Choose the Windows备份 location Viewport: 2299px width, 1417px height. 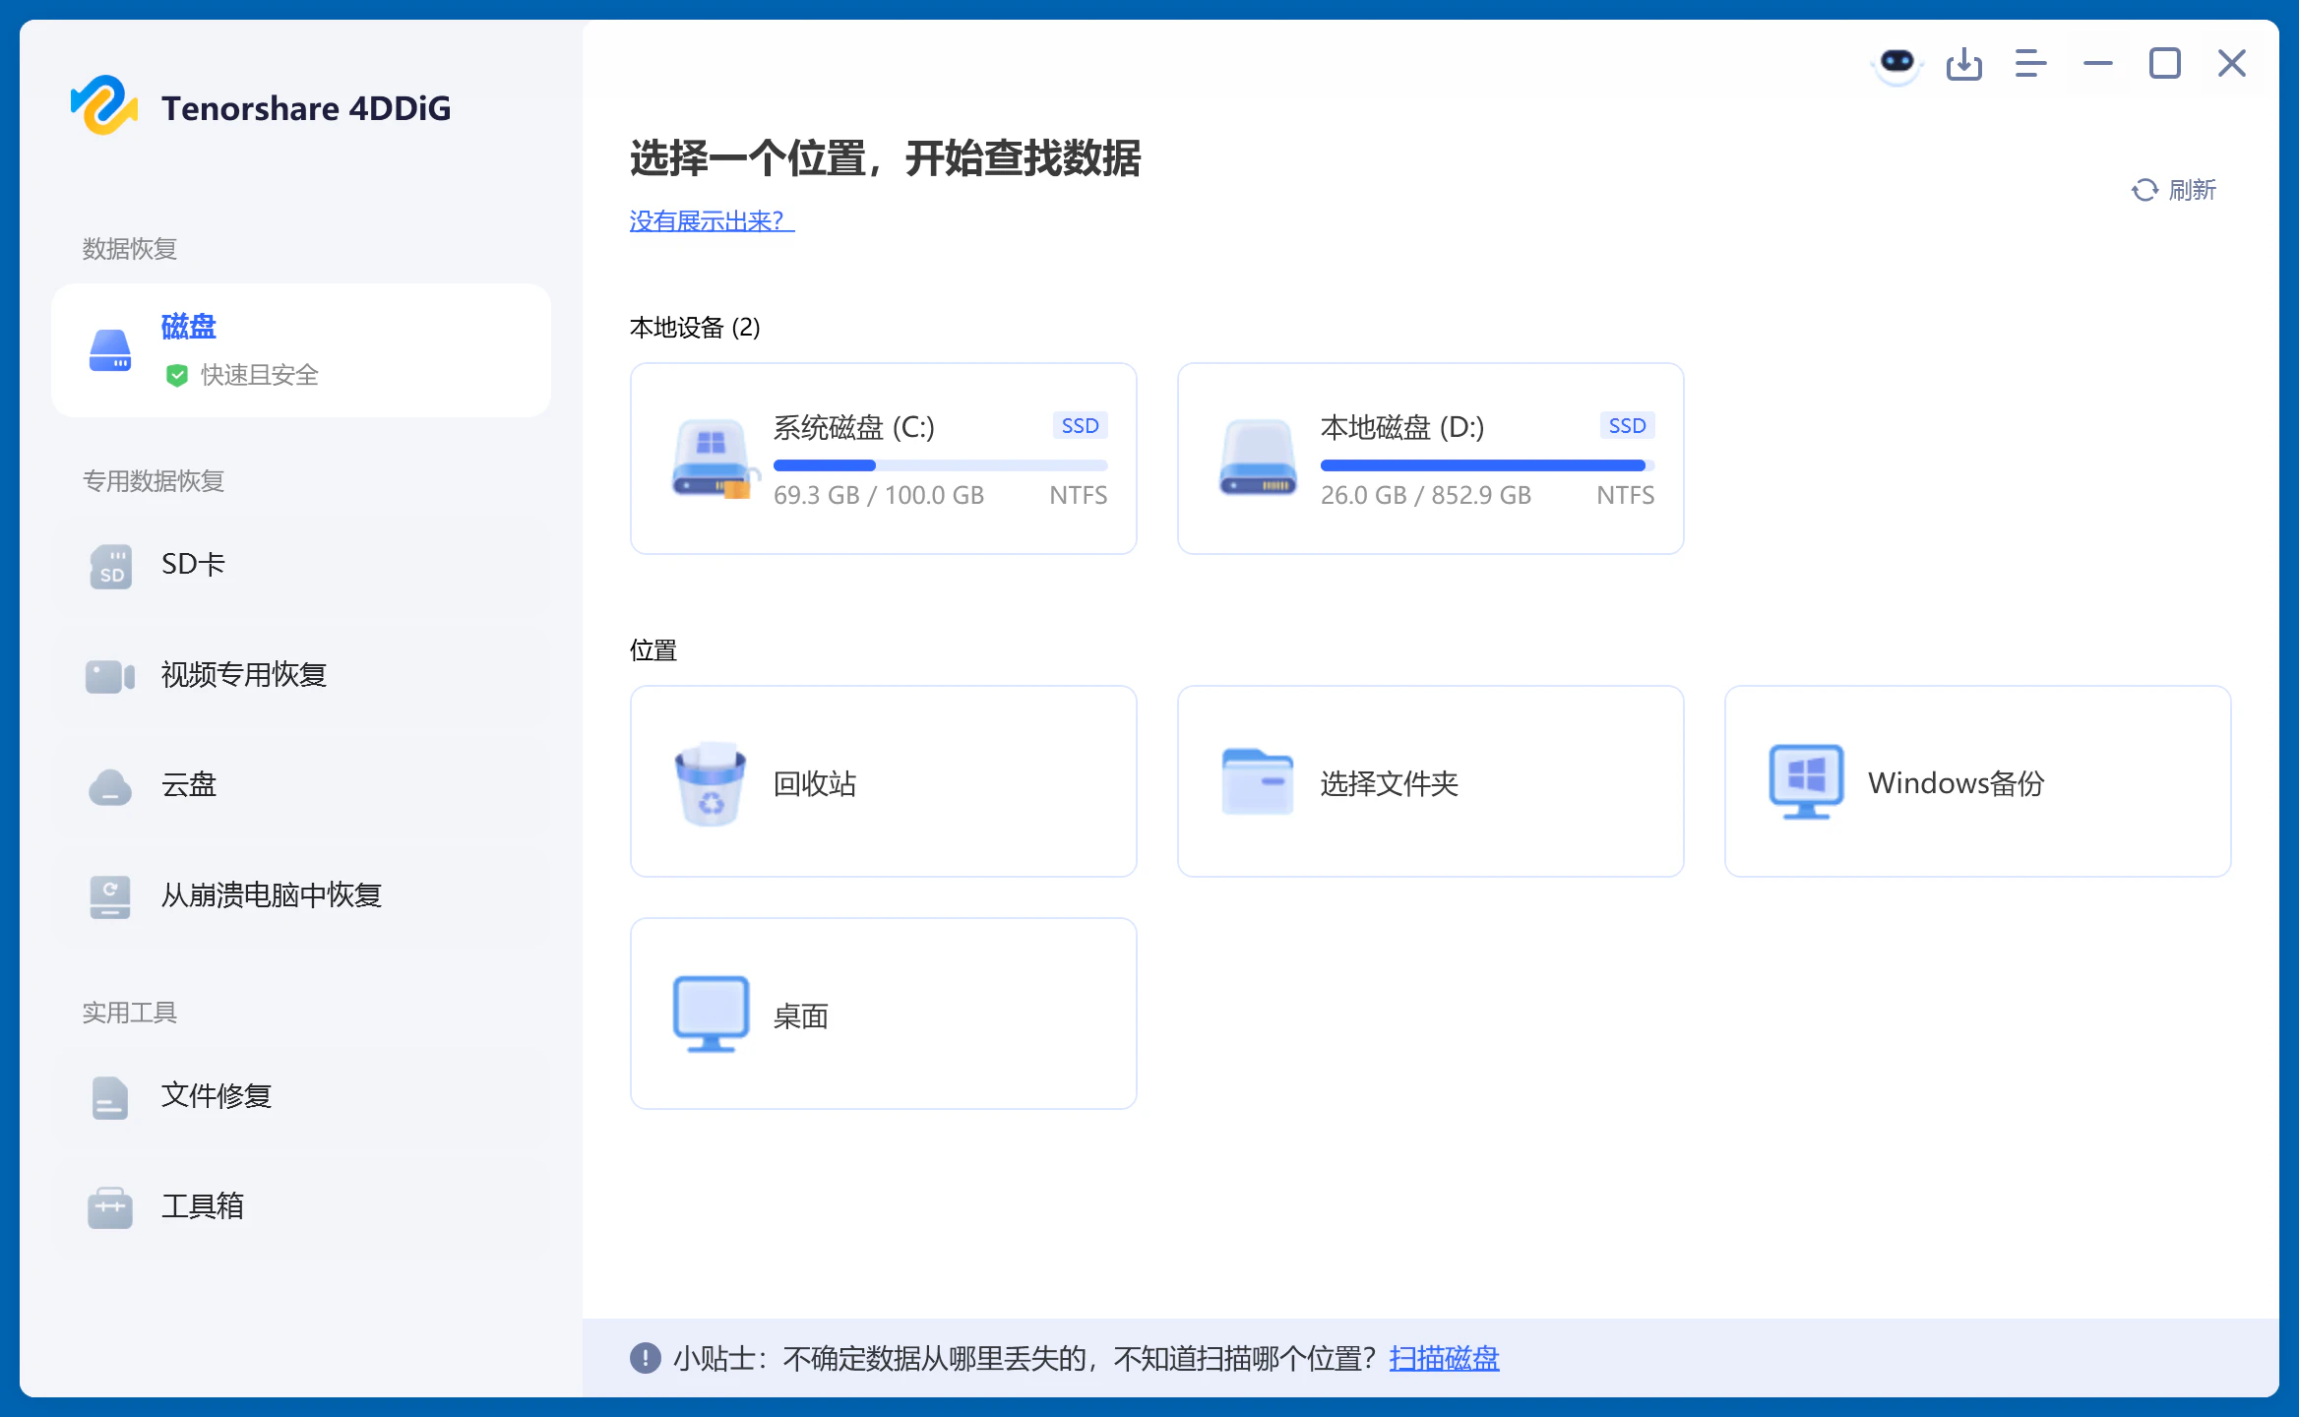pyautogui.click(x=1977, y=782)
